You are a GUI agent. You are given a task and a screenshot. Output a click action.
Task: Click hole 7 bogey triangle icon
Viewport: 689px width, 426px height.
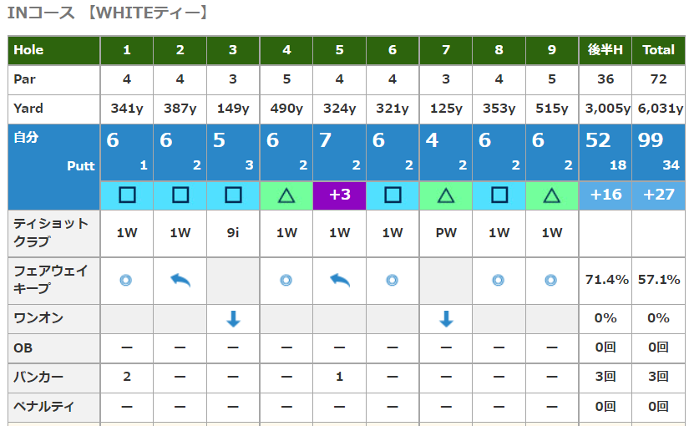click(446, 196)
